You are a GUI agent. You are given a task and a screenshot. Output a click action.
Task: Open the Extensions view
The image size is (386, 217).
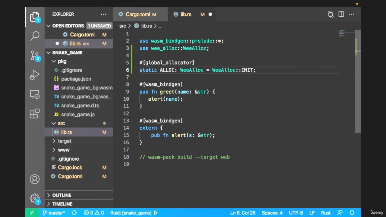[x=35, y=114]
